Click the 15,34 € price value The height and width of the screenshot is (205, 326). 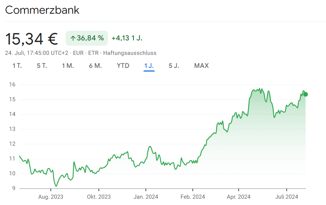click(32, 39)
